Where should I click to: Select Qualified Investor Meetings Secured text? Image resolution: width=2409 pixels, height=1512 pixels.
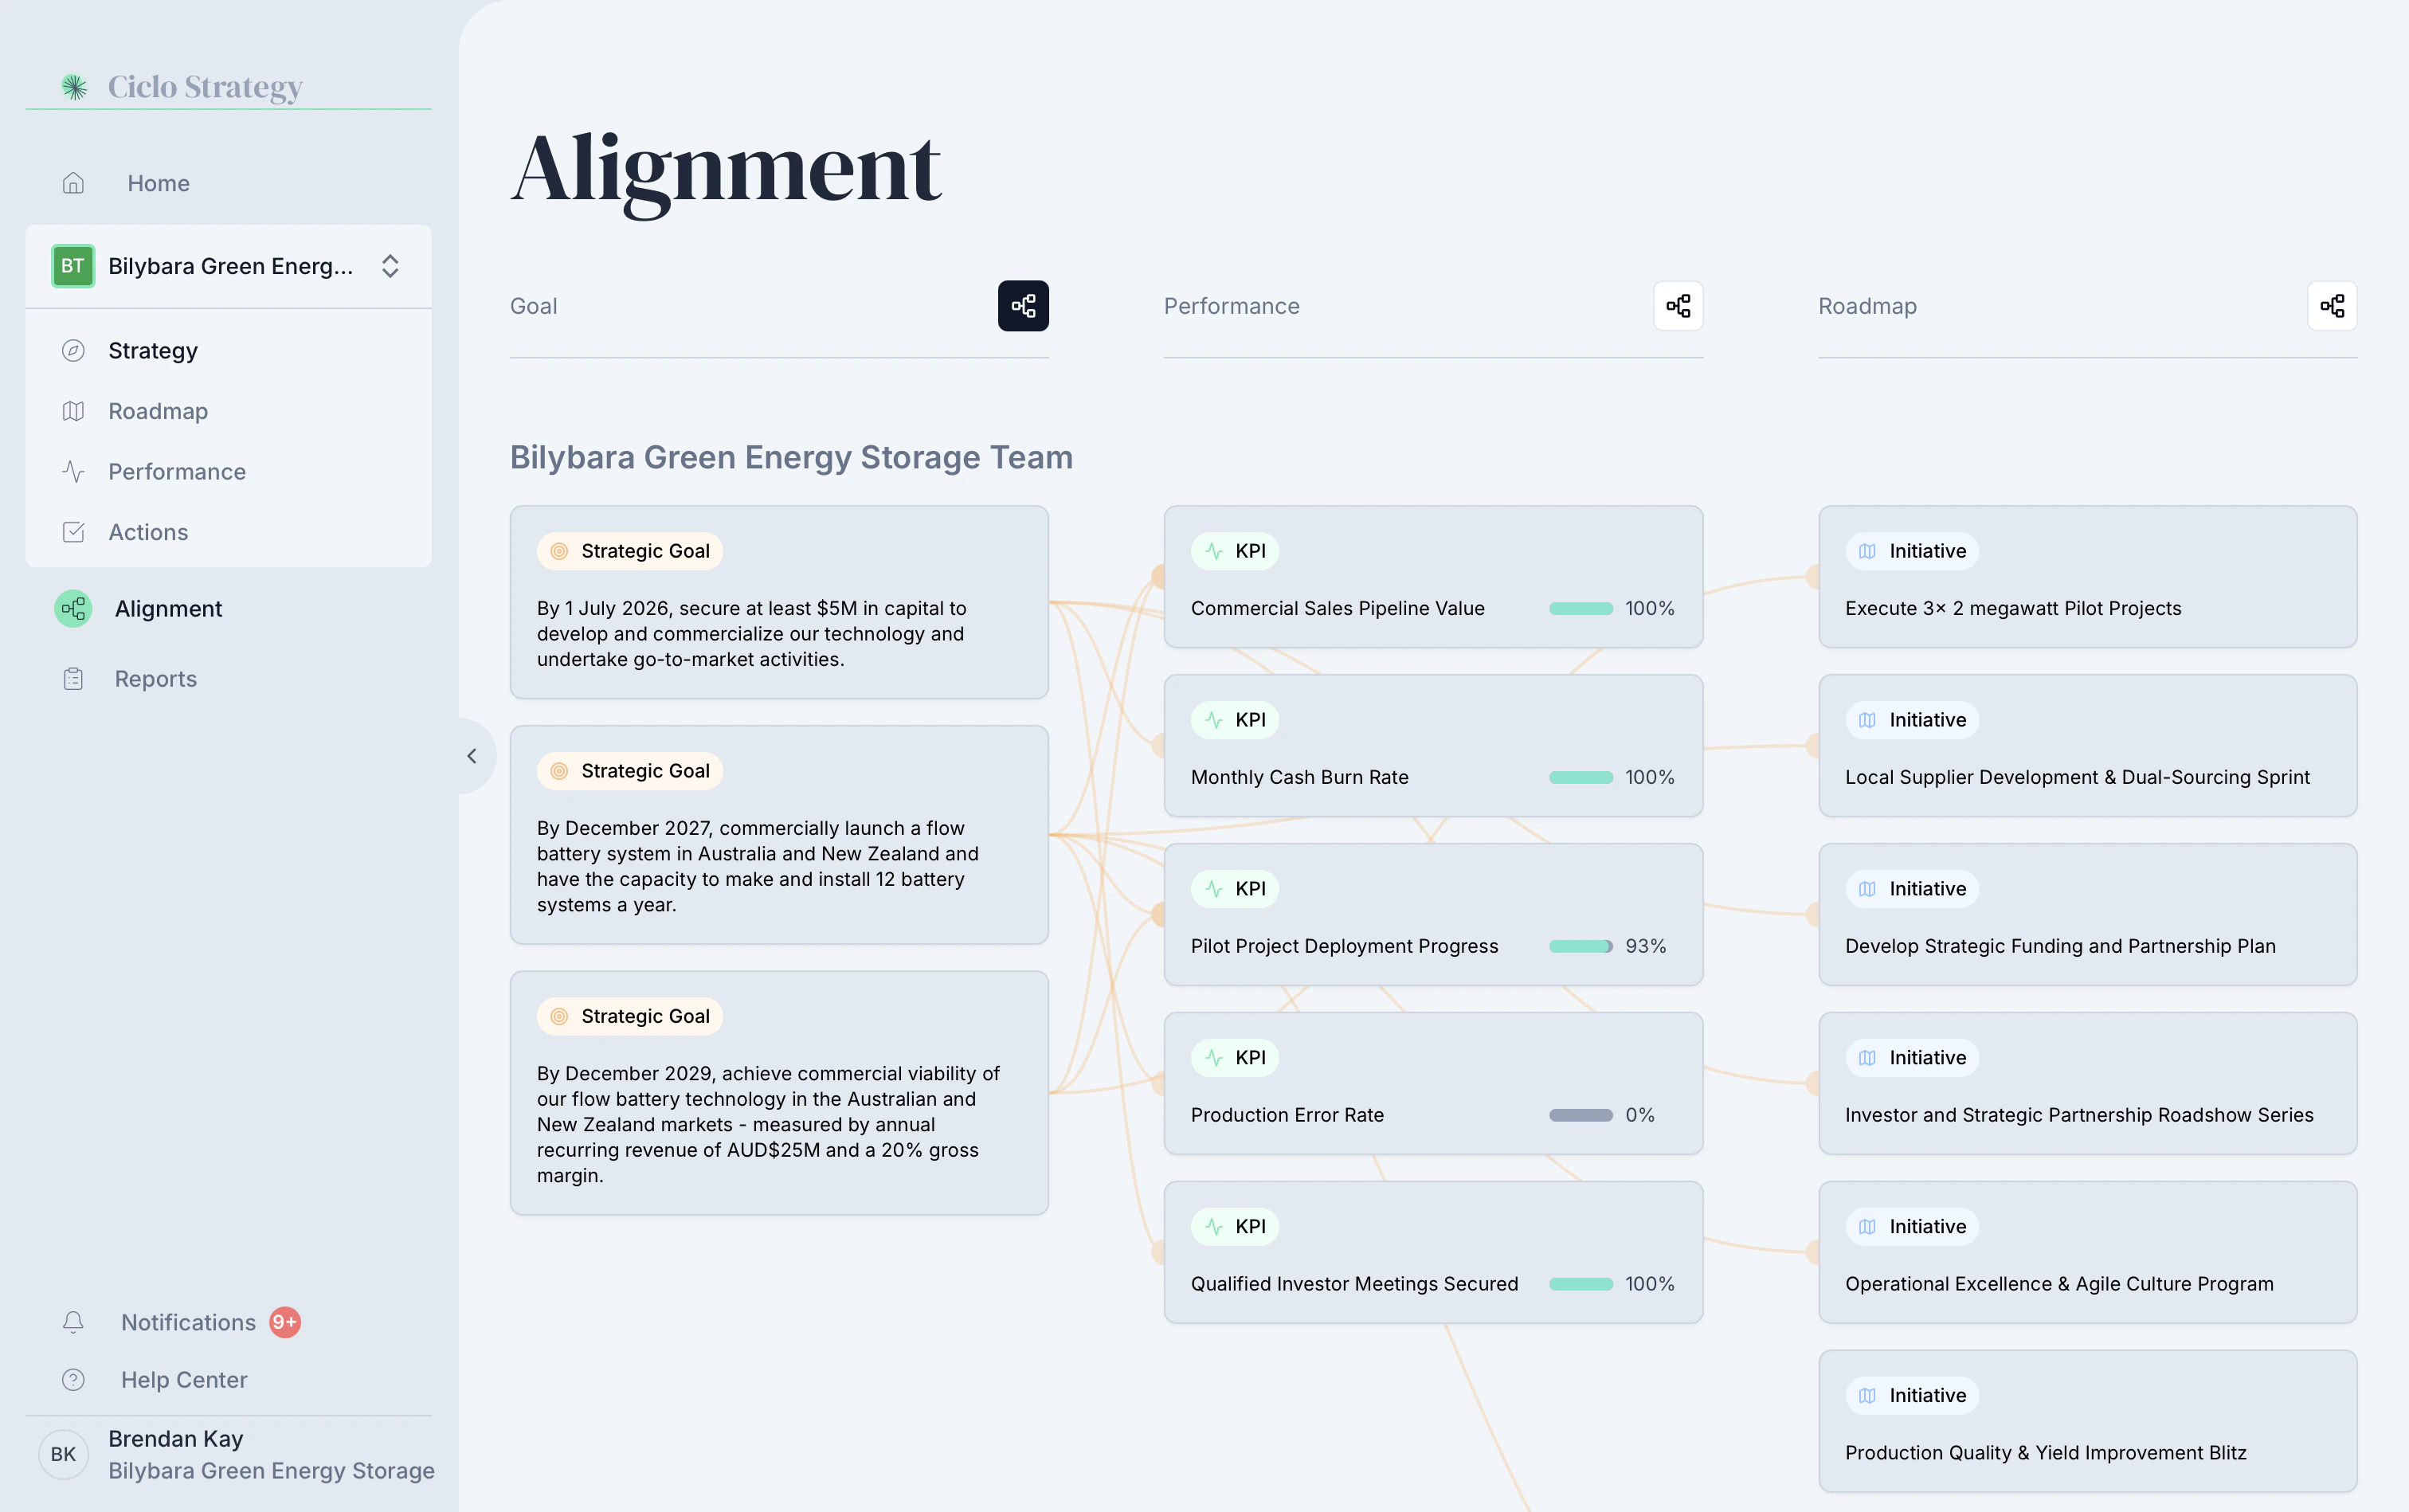coord(1354,1284)
